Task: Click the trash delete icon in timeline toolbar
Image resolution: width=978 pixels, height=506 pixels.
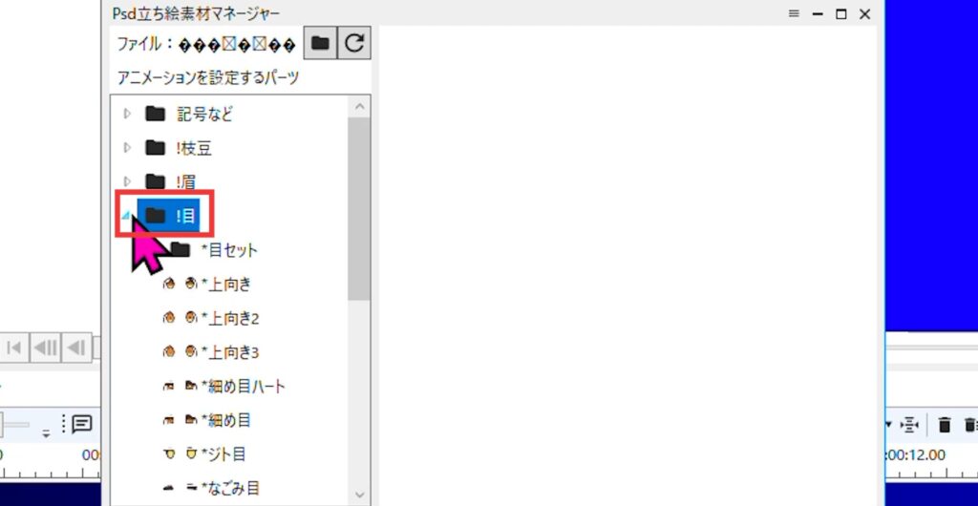Action: (x=945, y=425)
